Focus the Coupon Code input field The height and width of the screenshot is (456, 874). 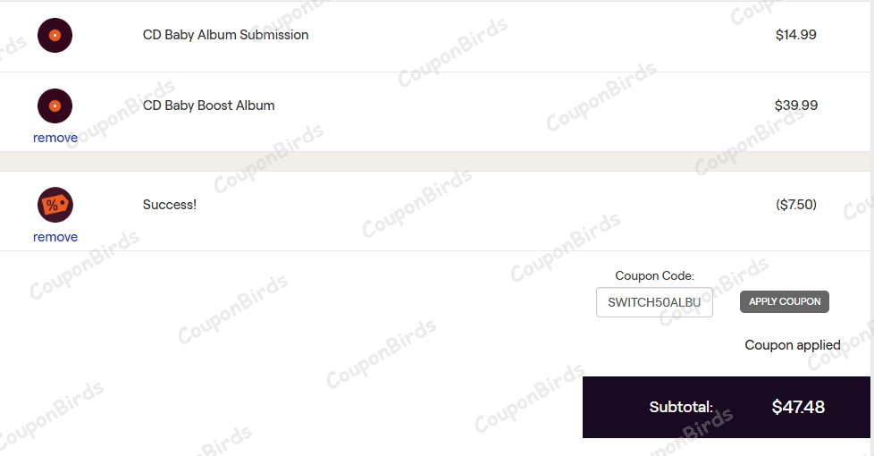pyautogui.click(x=654, y=302)
